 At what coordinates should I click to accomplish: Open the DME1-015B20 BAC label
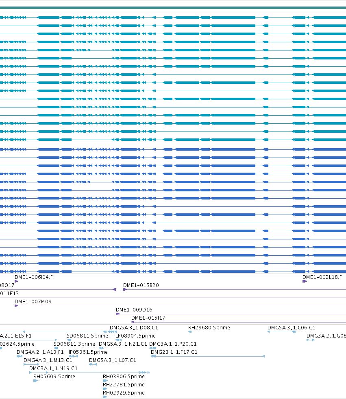(141, 285)
